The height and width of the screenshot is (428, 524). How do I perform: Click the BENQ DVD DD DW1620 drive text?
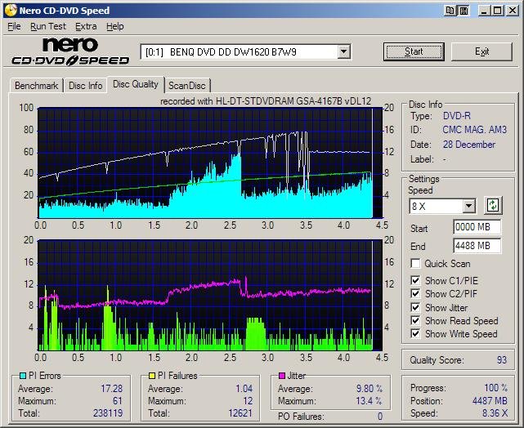click(221, 52)
